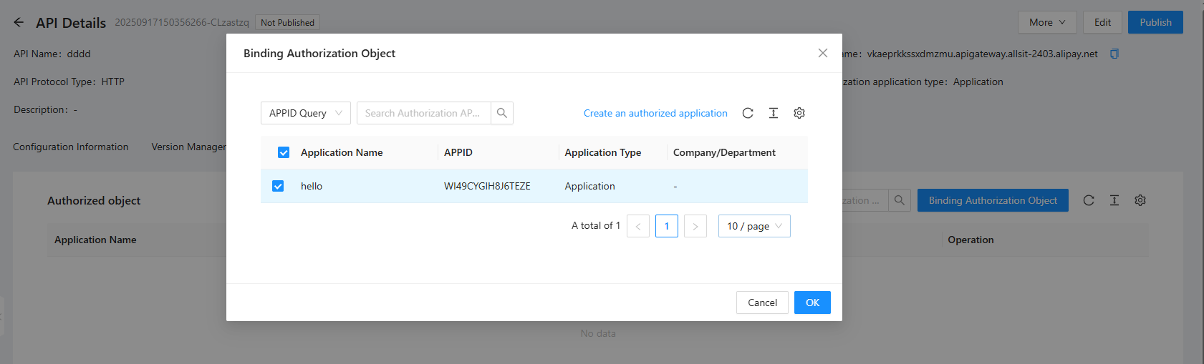
Task: Click the search magnifier in the dialog
Action: 502,113
